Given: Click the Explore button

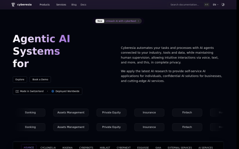Looking at the screenshot, I should [x=20, y=79].
